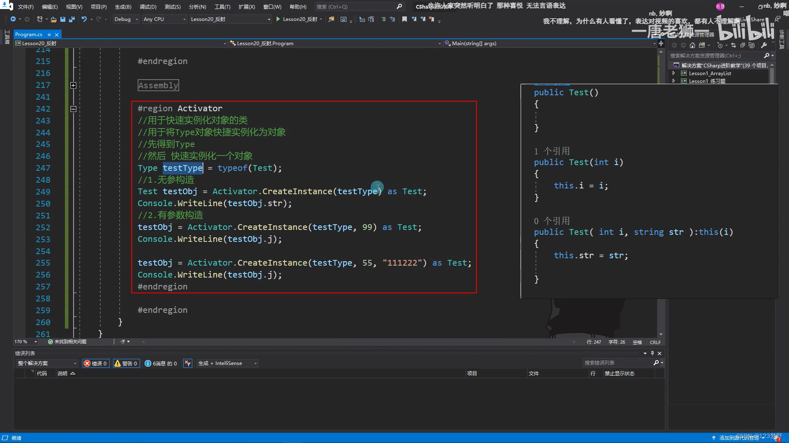This screenshot has width=789, height=443.
Task: Uncomment selected lines icon
Action: click(392, 19)
